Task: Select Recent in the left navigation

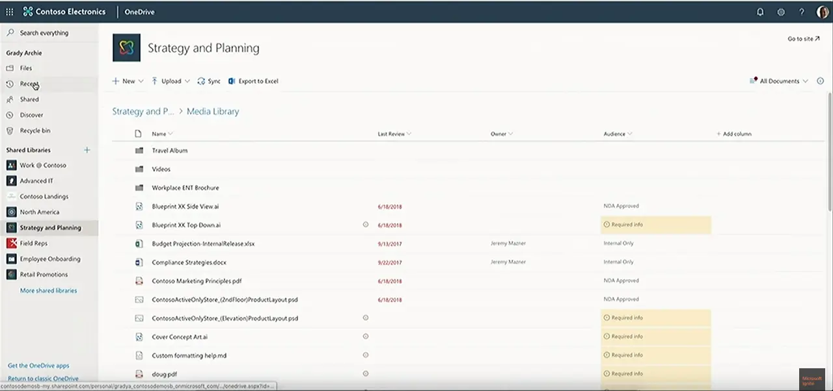Action: point(29,84)
